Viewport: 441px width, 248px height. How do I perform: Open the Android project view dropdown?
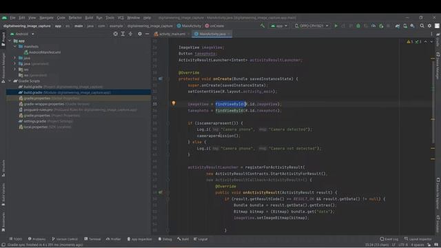(x=22, y=34)
